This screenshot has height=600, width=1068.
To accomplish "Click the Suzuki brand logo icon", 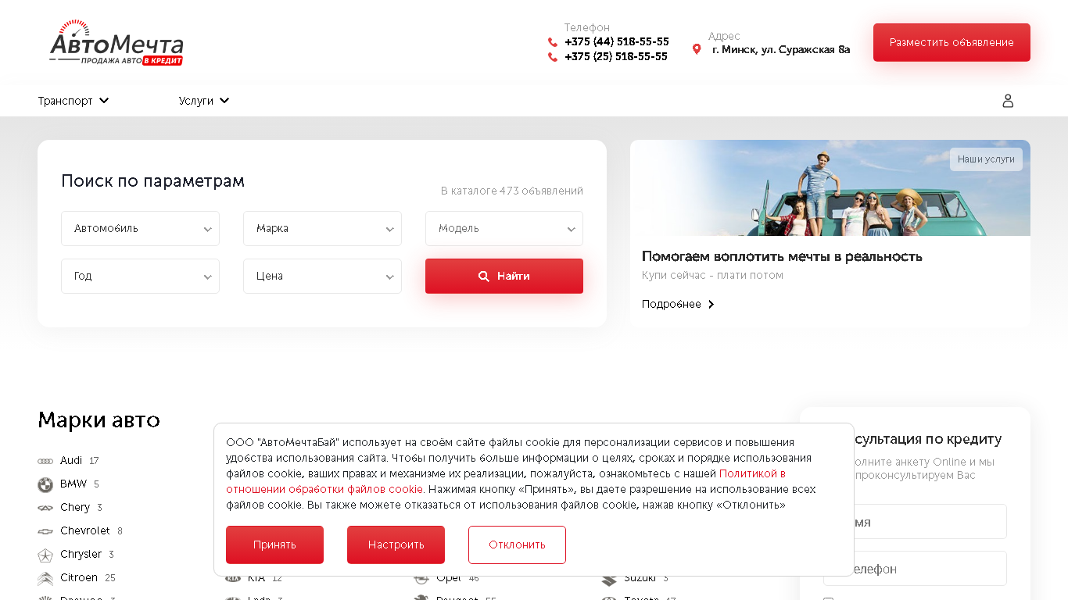I will [609, 579].
